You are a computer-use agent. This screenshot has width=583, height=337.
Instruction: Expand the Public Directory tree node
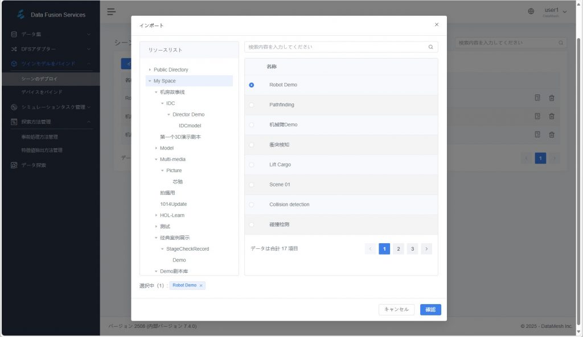[x=150, y=70]
